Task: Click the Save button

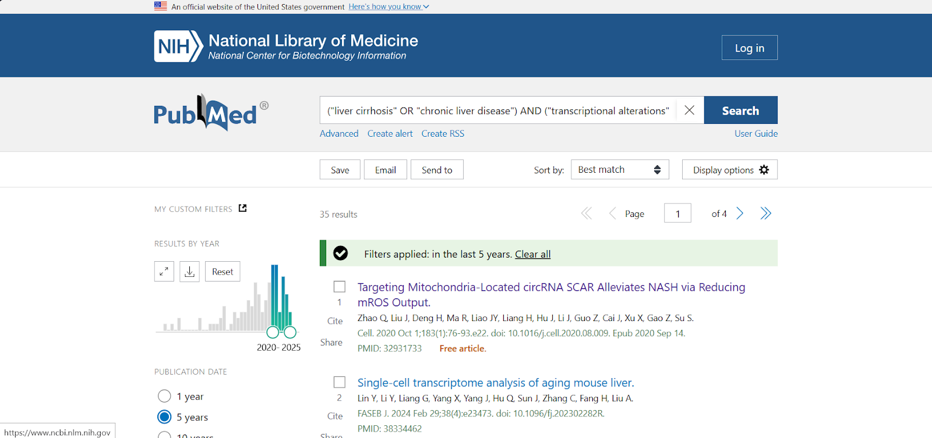Action: click(x=340, y=170)
